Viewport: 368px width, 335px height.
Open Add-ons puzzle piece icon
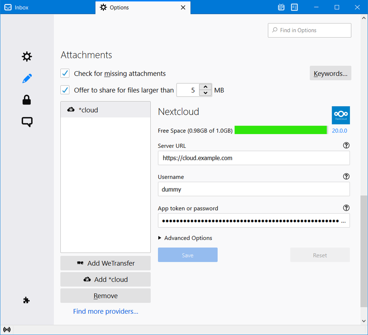pos(26,300)
